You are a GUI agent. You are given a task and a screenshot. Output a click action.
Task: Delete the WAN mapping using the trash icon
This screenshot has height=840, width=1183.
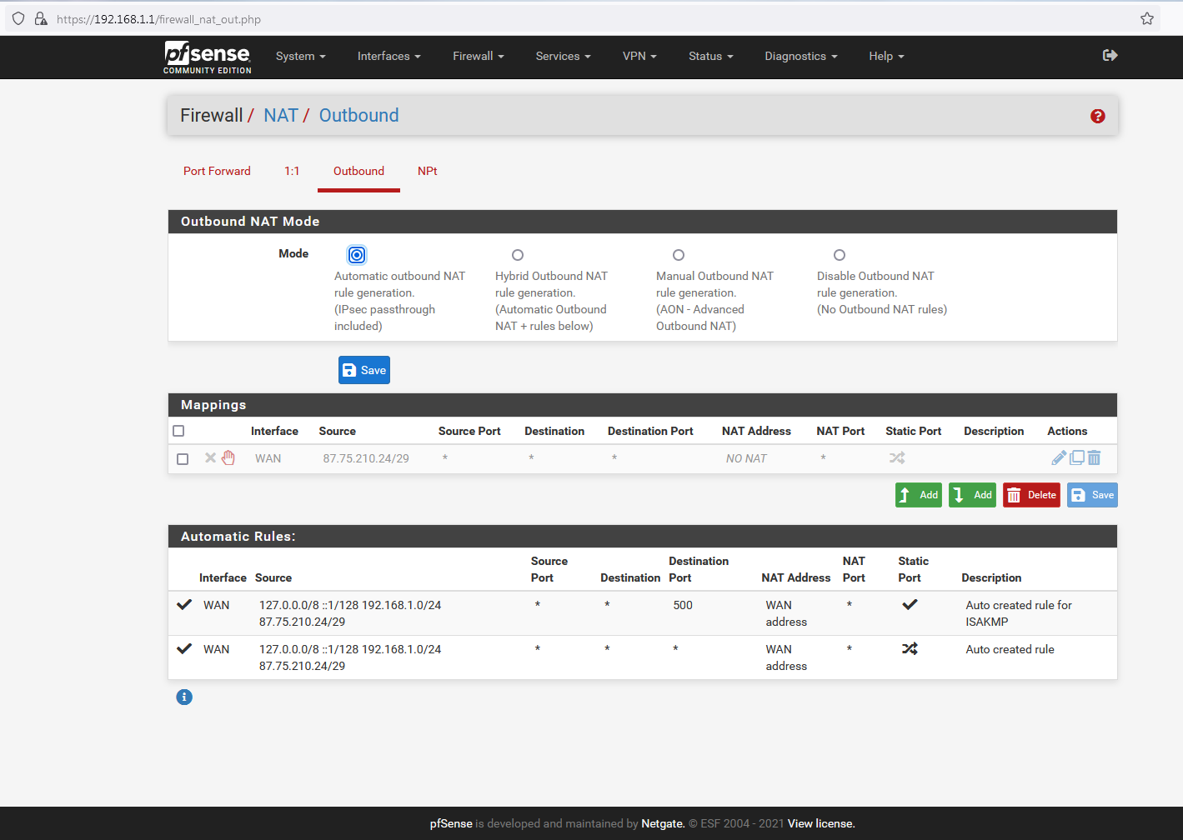tap(1095, 457)
